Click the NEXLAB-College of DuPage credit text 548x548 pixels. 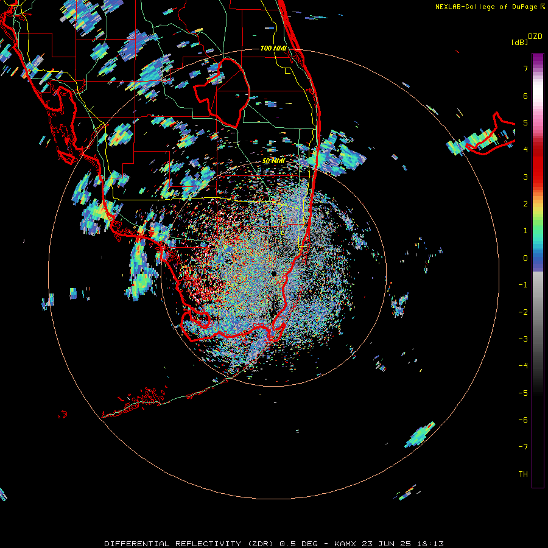click(x=487, y=7)
